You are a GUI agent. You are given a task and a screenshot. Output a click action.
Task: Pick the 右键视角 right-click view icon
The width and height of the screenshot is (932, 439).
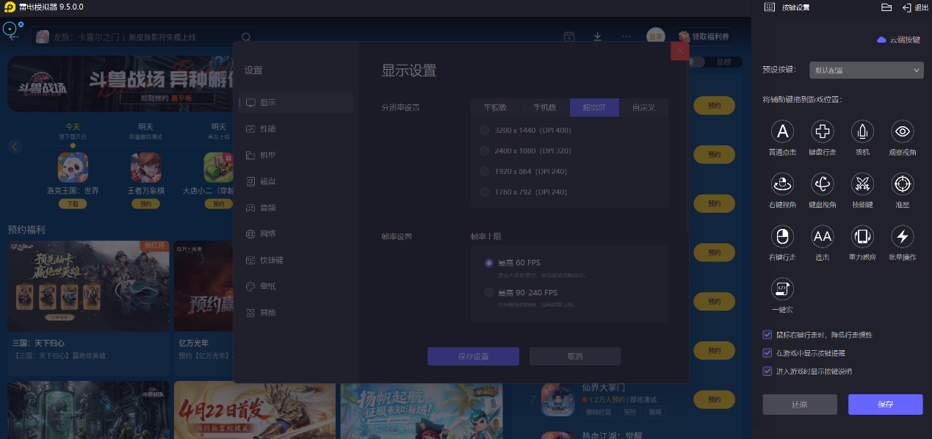[x=782, y=184]
